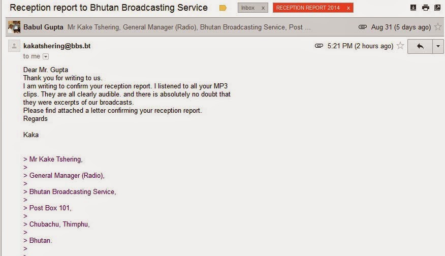Screen dimensions: 445x256
Task: Open the RECEPTION REPORT 2014 label
Action: tap(308, 8)
